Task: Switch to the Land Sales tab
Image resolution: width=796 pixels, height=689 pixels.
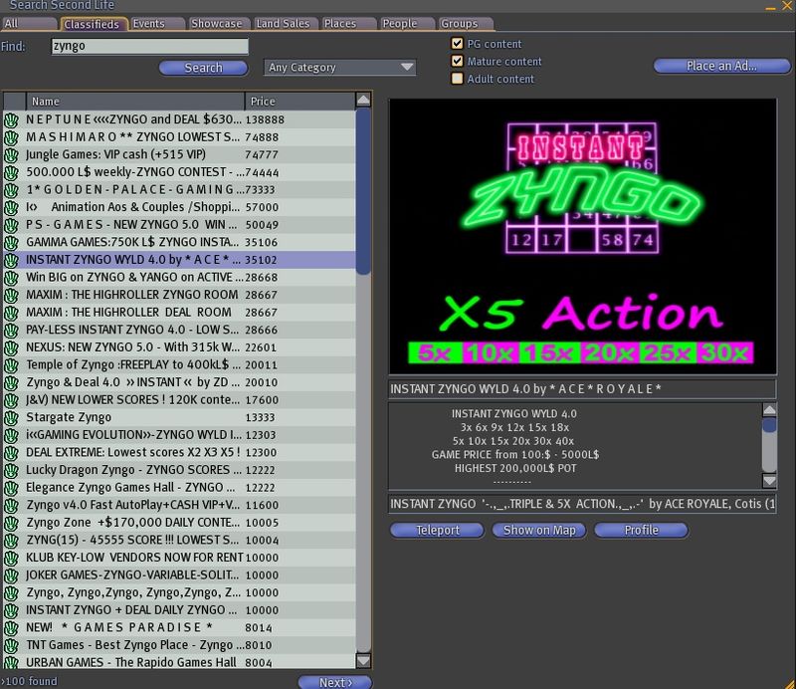Action: click(285, 24)
